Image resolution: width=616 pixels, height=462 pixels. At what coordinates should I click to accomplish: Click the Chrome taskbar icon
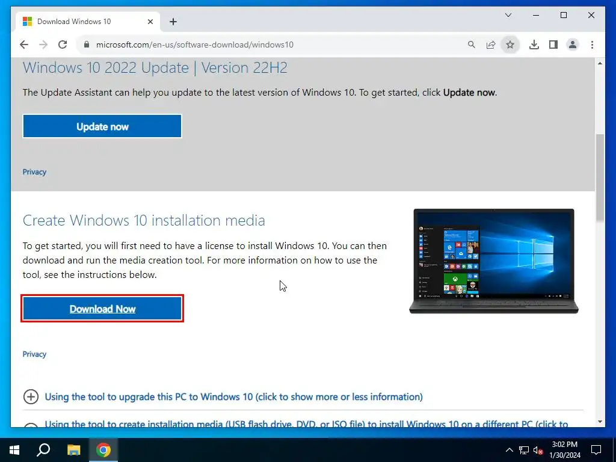click(103, 450)
